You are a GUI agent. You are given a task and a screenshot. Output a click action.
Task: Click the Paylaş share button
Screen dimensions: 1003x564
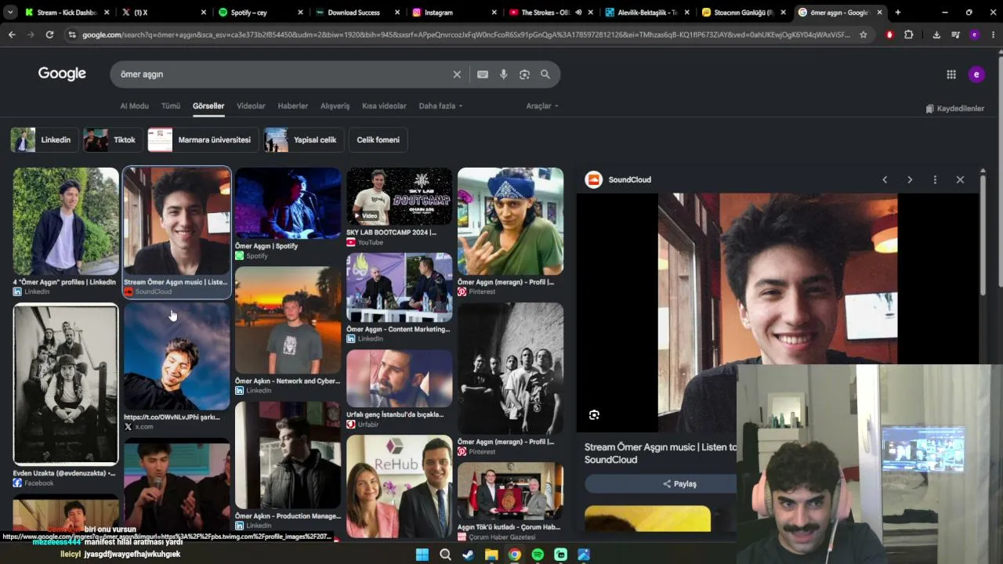tap(679, 483)
